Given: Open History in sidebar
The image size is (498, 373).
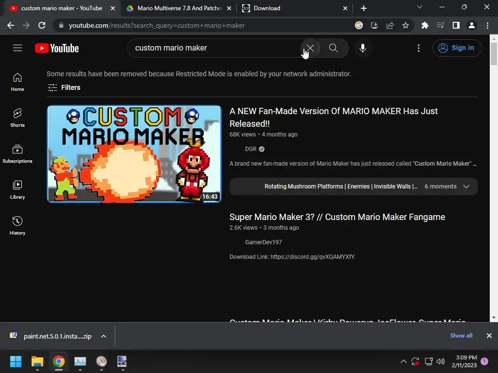Looking at the screenshot, I should pos(18,225).
